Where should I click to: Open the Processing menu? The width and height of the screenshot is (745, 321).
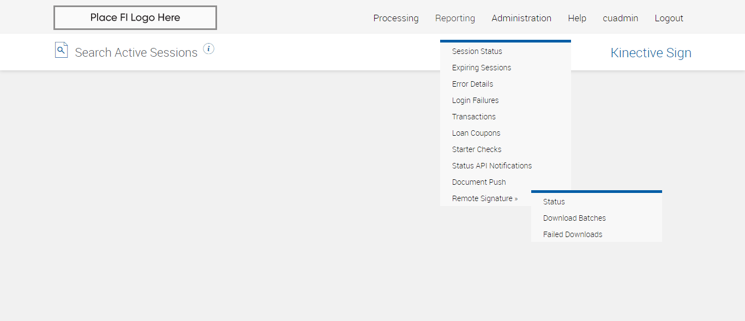point(396,18)
